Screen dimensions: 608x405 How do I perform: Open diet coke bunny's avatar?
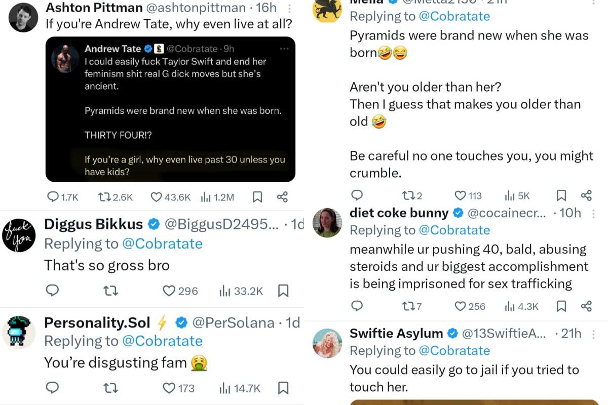(327, 223)
